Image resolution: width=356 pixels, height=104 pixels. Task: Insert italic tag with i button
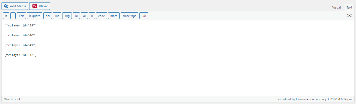[x=13, y=16]
